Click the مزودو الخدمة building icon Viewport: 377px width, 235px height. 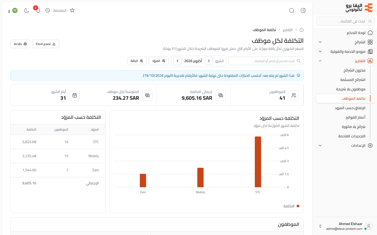coord(370,51)
